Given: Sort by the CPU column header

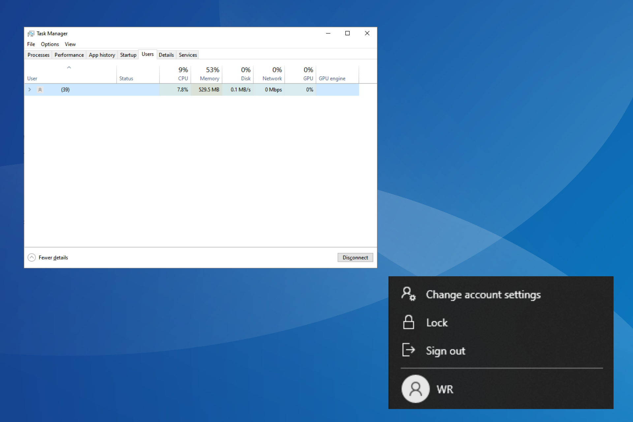Looking at the screenshot, I should 175,75.
